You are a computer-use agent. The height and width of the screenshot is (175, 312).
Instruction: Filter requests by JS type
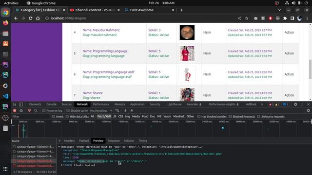(x=115, y=117)
